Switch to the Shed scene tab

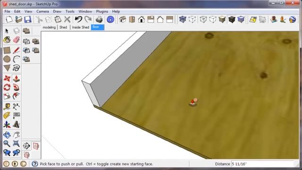click(x=63, y=27)
